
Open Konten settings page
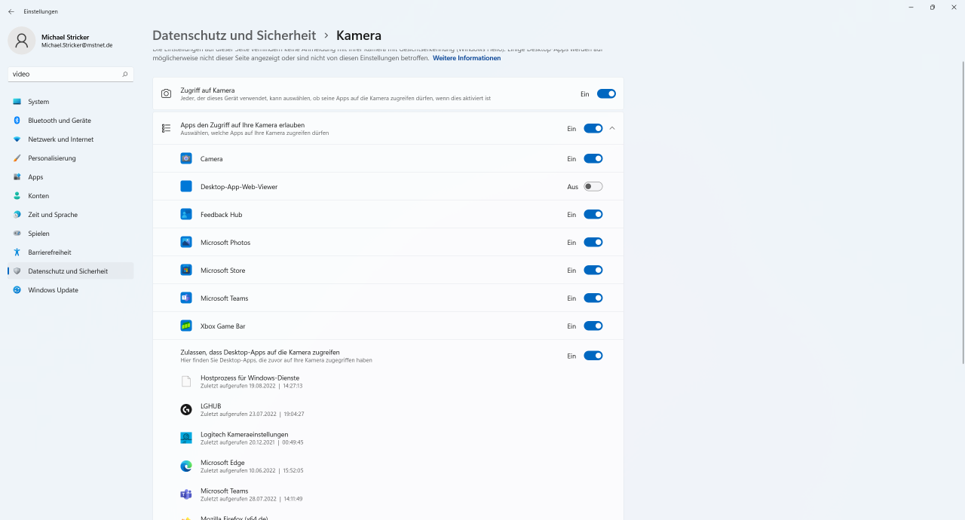click(x=71, y=196)
